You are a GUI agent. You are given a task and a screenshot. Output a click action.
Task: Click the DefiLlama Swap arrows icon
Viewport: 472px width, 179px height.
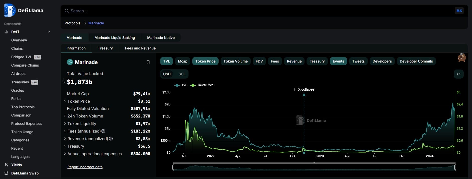(x=6, y=173)
